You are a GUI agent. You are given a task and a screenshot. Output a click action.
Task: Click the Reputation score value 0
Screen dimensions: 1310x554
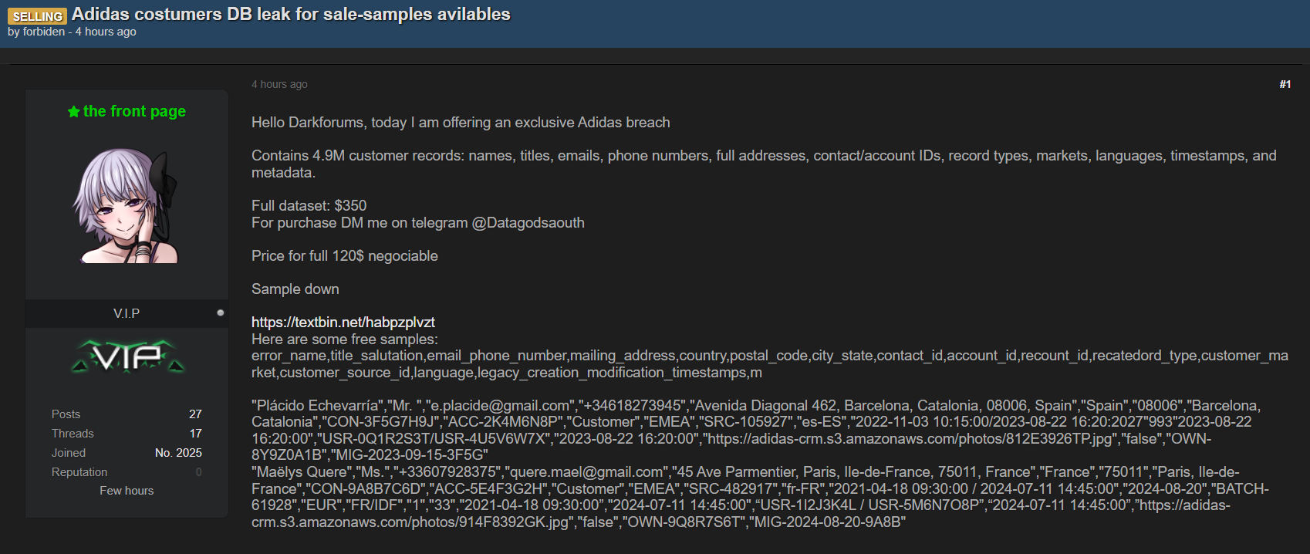tap(198, 472)
